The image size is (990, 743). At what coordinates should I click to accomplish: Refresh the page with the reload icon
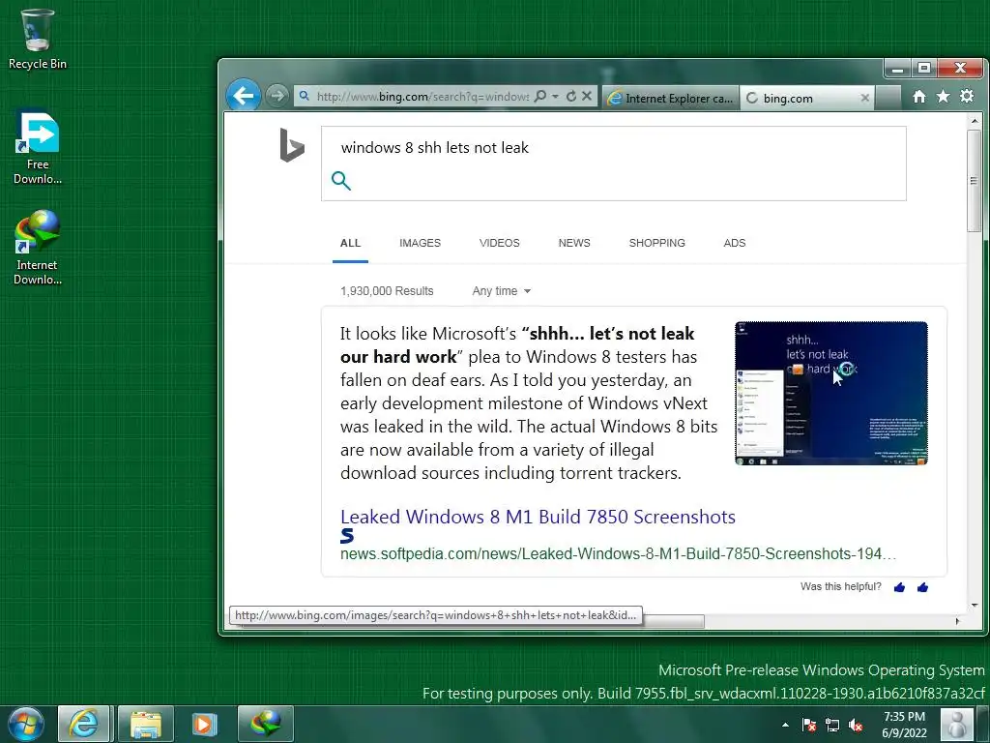pyautogui.click(x=571, y=96)
